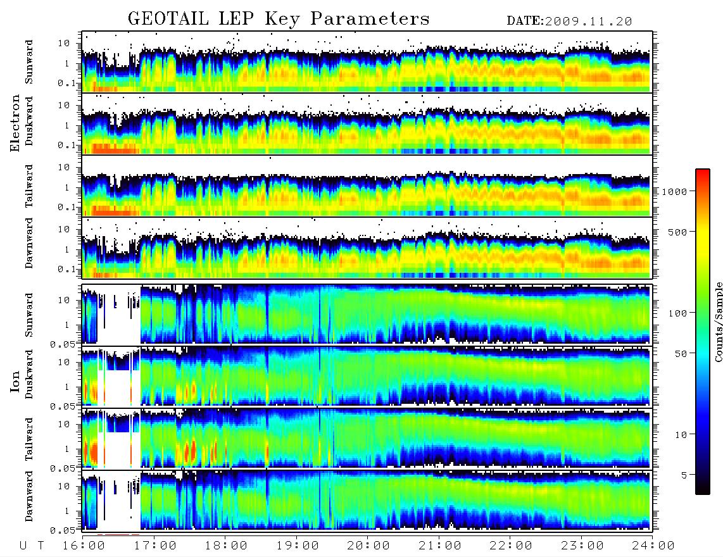This screenshot has height=557, width=723.
Task: Select the Ion Tailward spectrogram panel
Action: pos(367,438)
